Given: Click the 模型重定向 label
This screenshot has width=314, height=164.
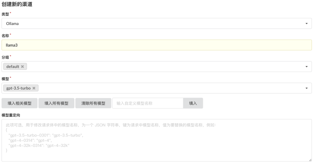Looking at the screenshot, I should coord(11,115).
